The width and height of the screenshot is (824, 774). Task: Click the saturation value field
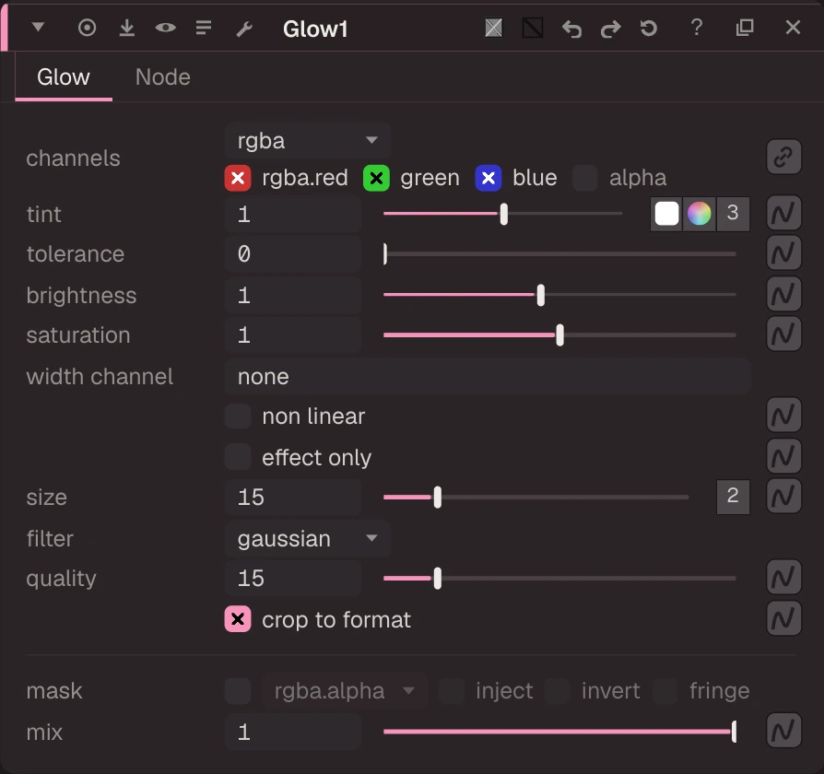coord(293,335)
